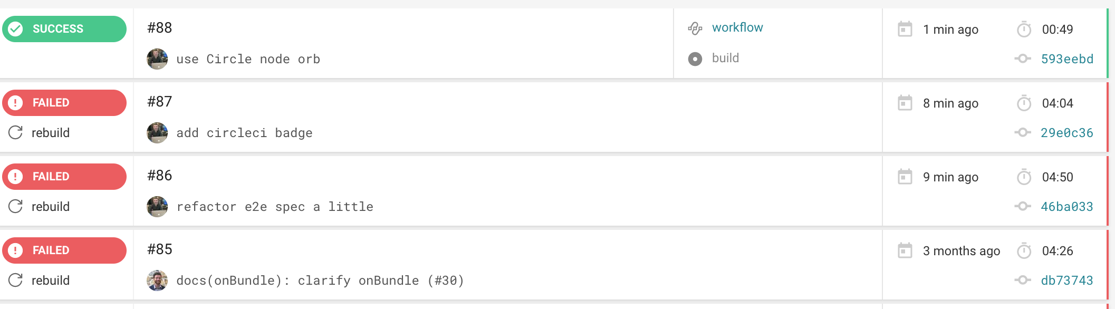Image resolution: width=1115 pixels, height=309 pixels.
Task: Click the FAILED badge on build #86
Action: [x=64, y=177]
